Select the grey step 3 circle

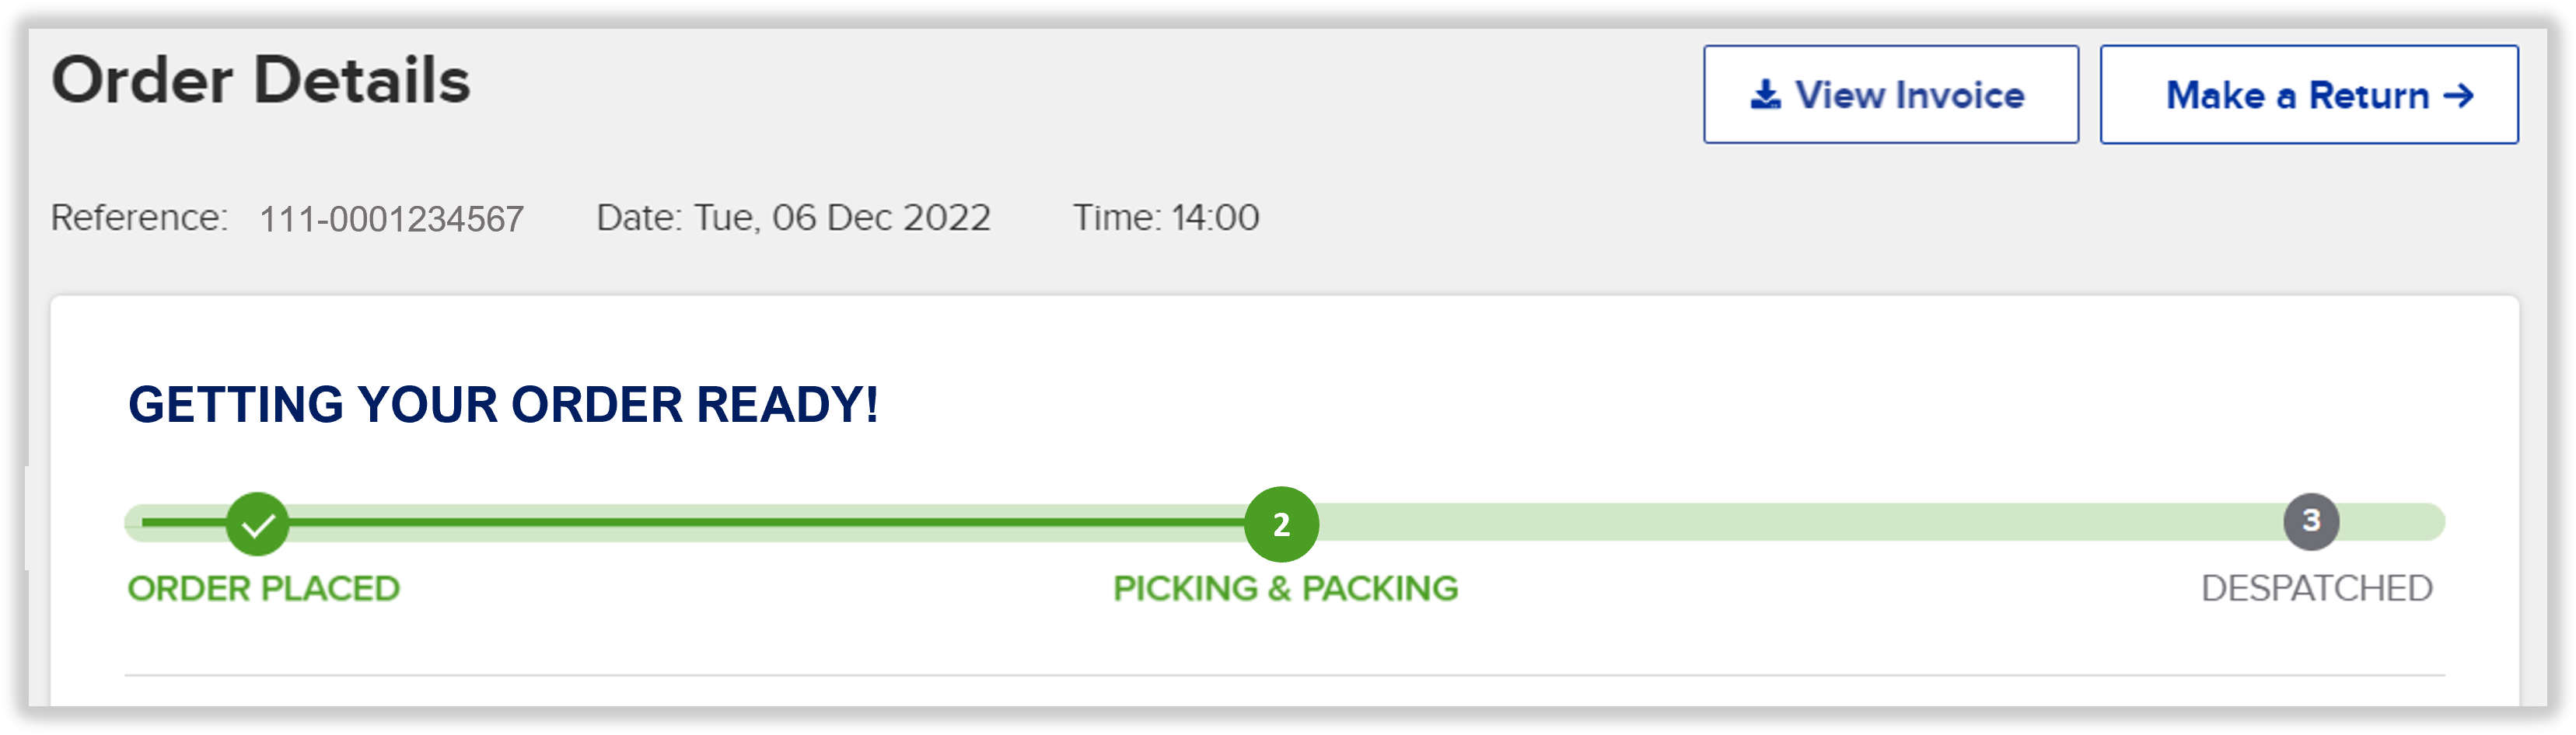(x=2311, y=521)
